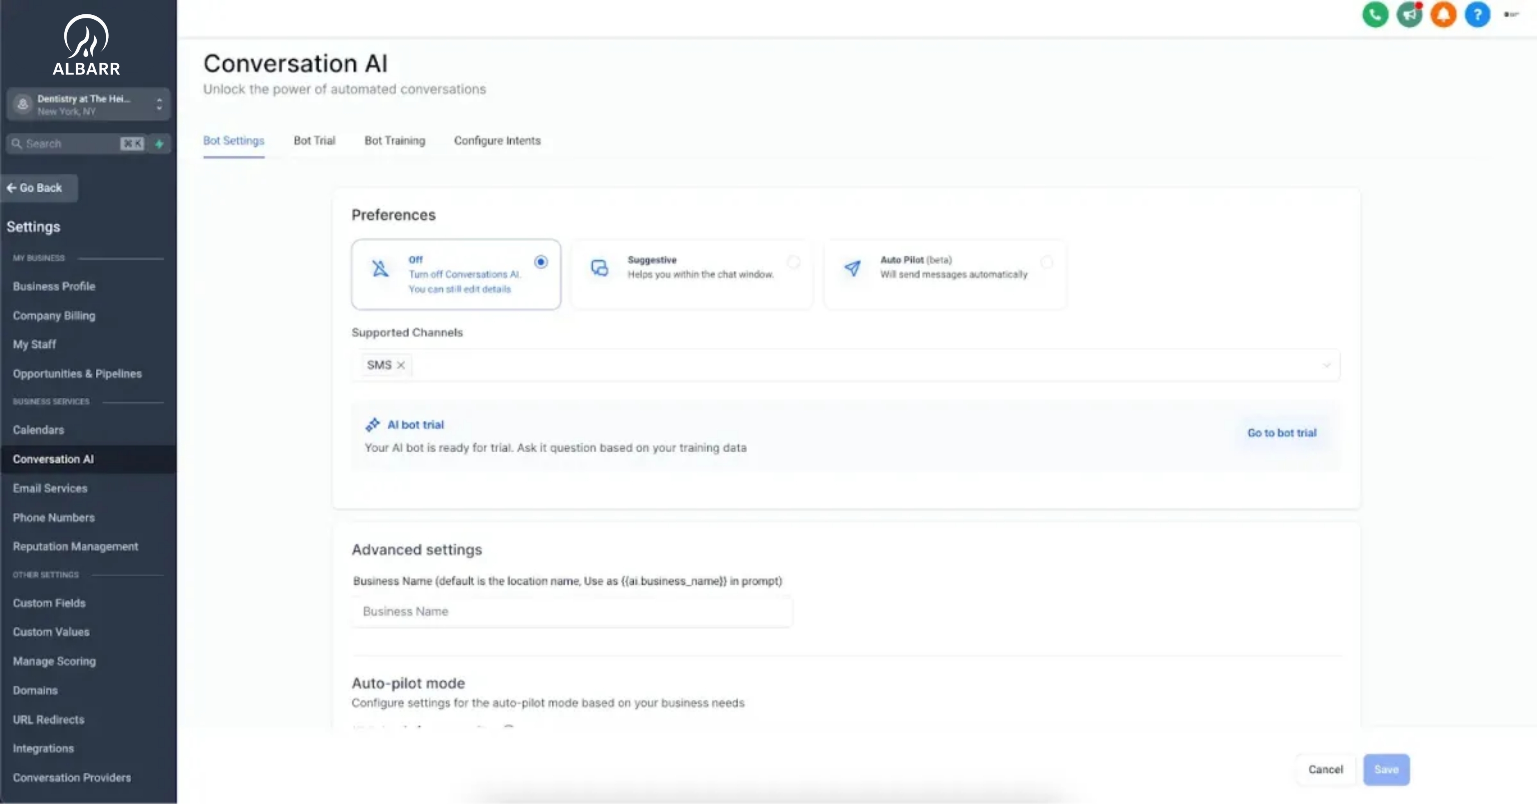Select the Suggestive mode radio button
Viewport: 1537px width, 804px height.
794,262
